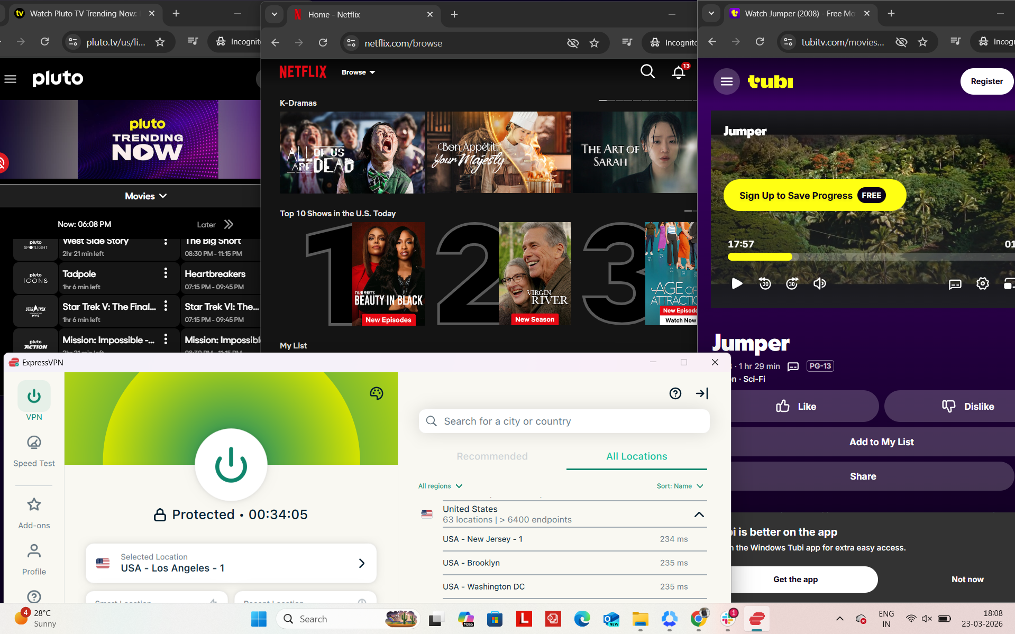
Task: Mute Tubi player volume
Action: pyautogui.click(x=819, y=283)
